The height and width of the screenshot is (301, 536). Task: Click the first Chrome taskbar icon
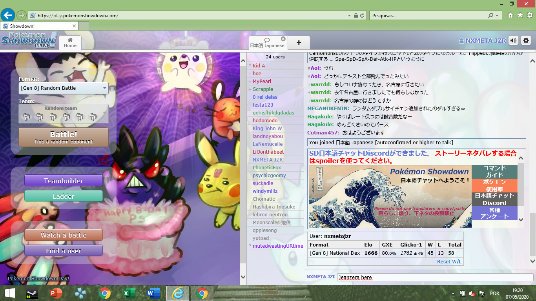(x=105, y=293)
